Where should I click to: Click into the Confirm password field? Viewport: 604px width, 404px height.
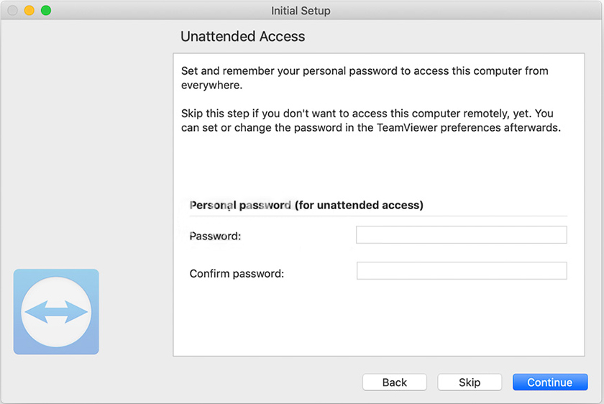point(461,271)
